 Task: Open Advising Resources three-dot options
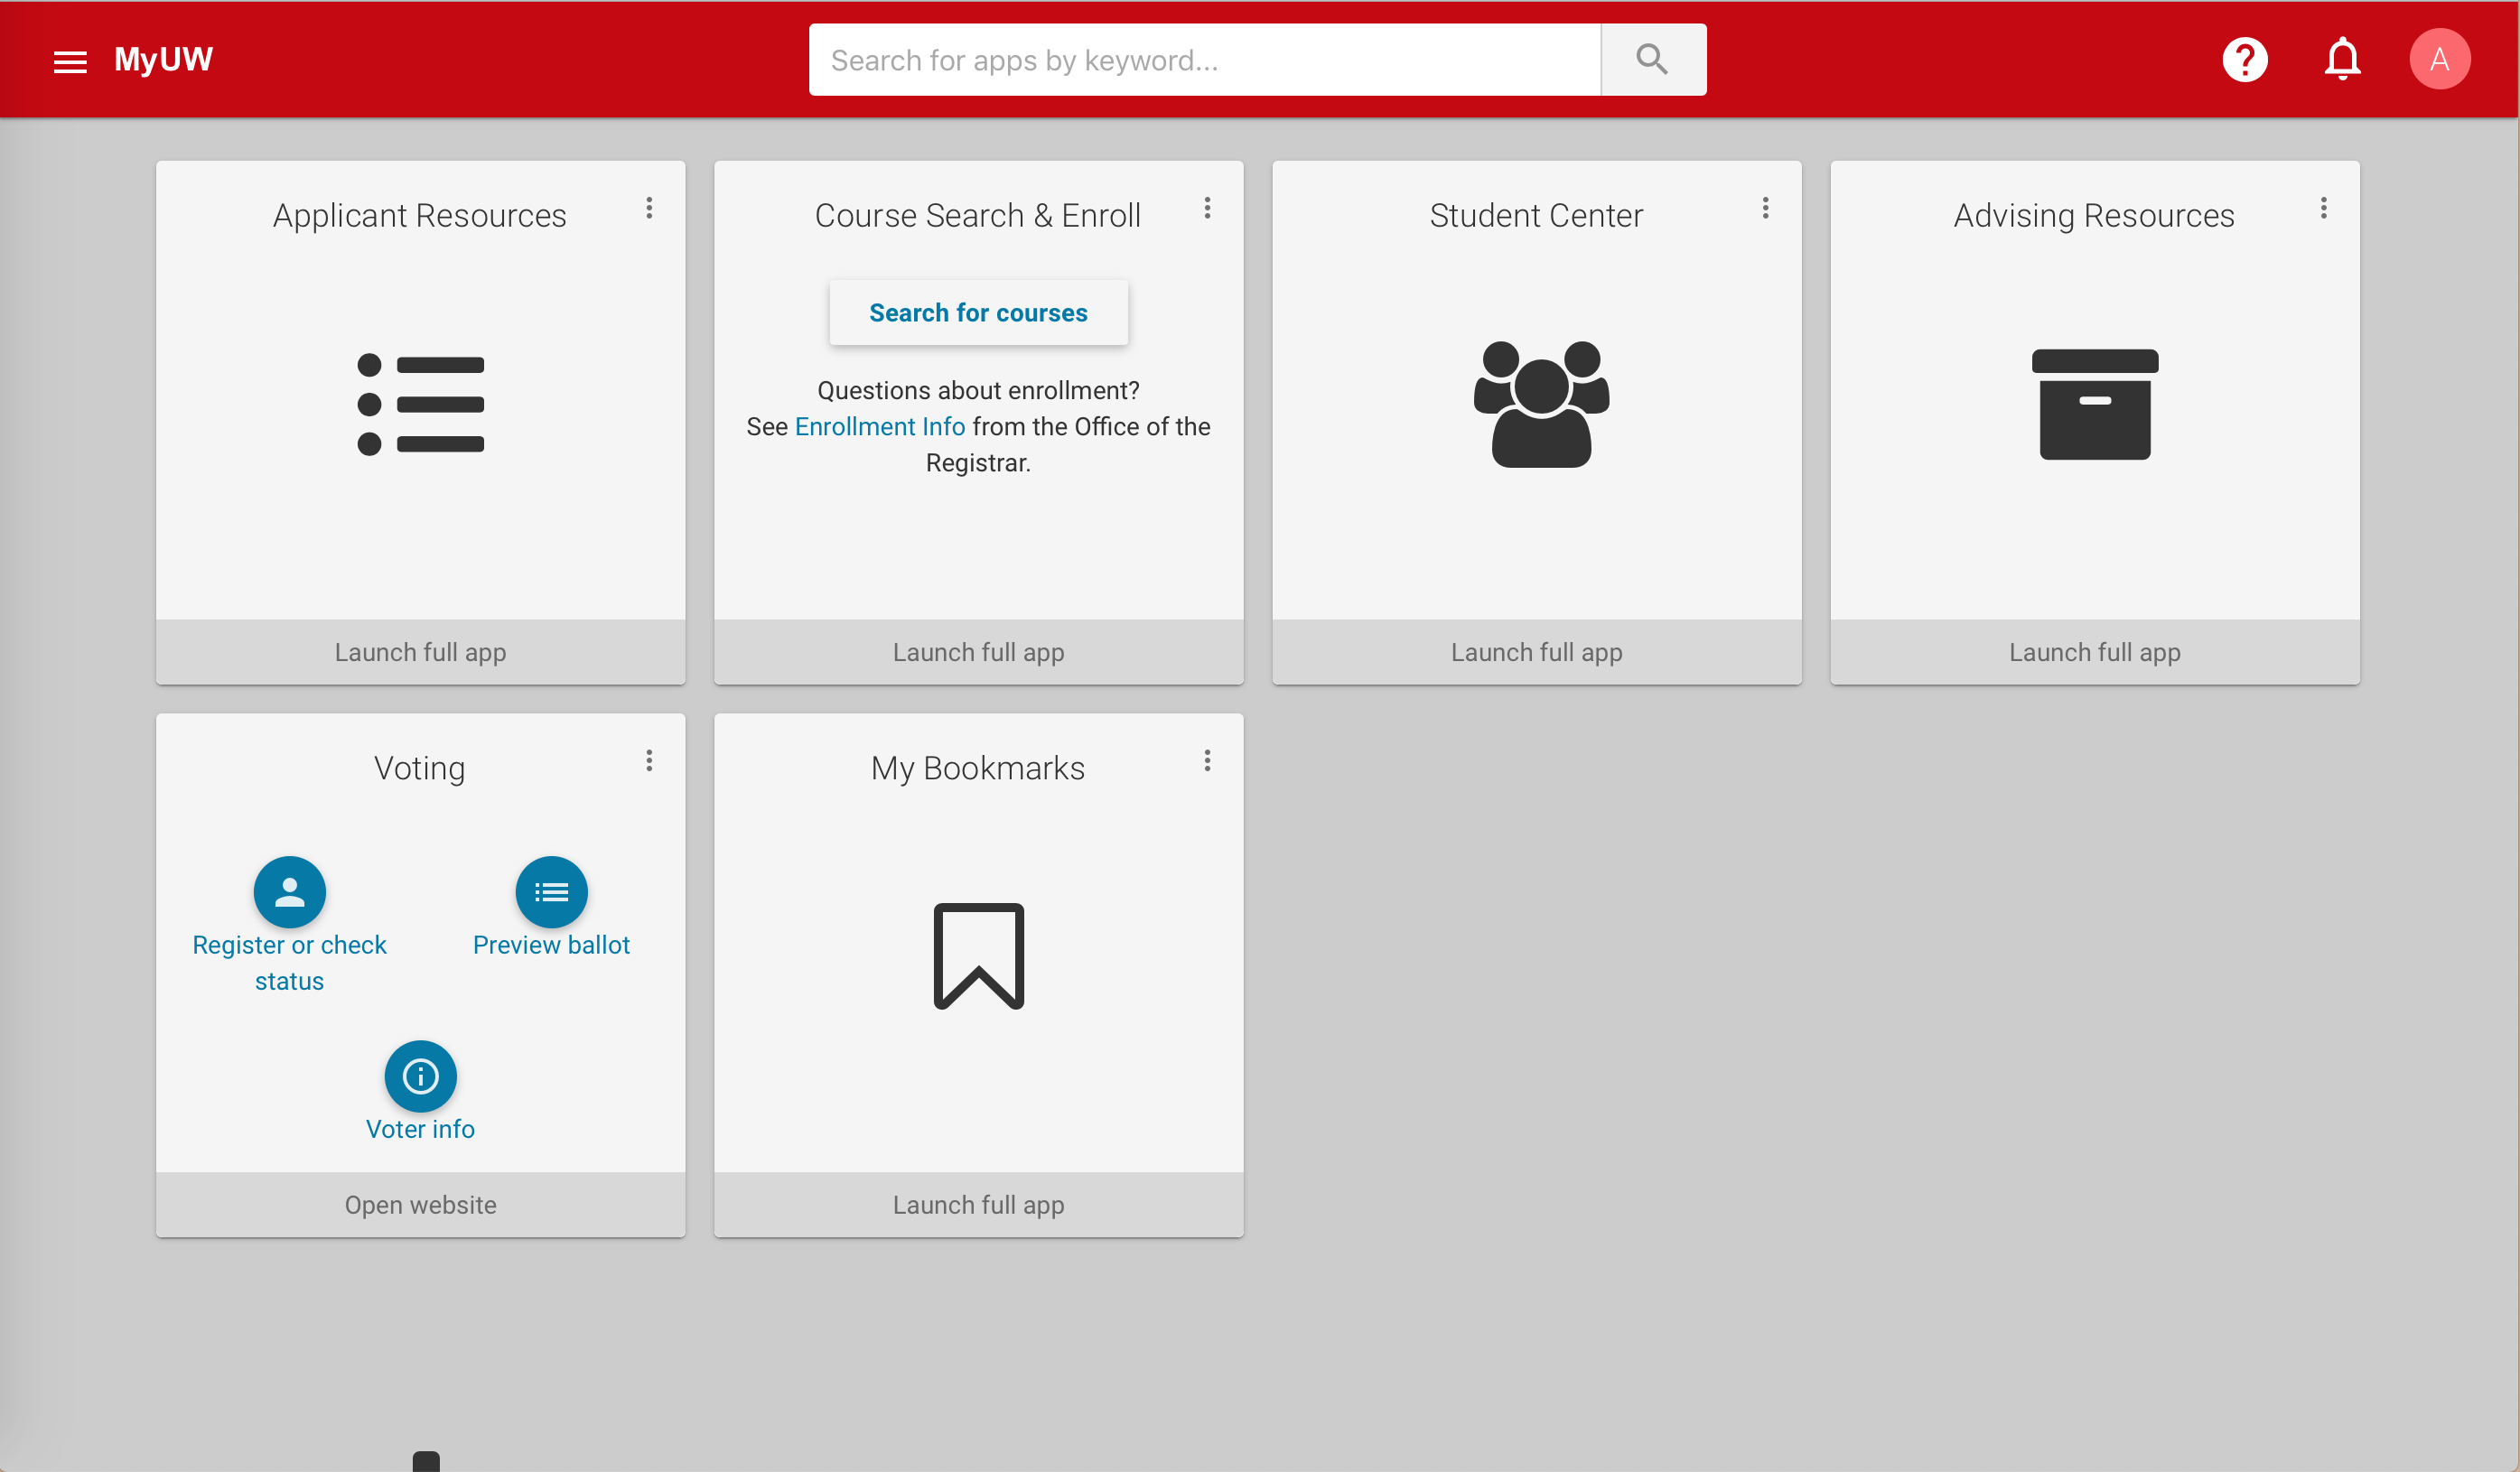[x=2323, y=208]
